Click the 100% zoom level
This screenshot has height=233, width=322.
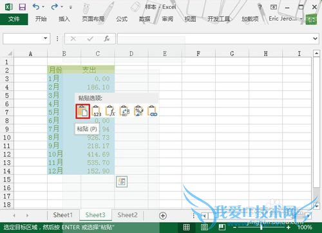(305, 227)
